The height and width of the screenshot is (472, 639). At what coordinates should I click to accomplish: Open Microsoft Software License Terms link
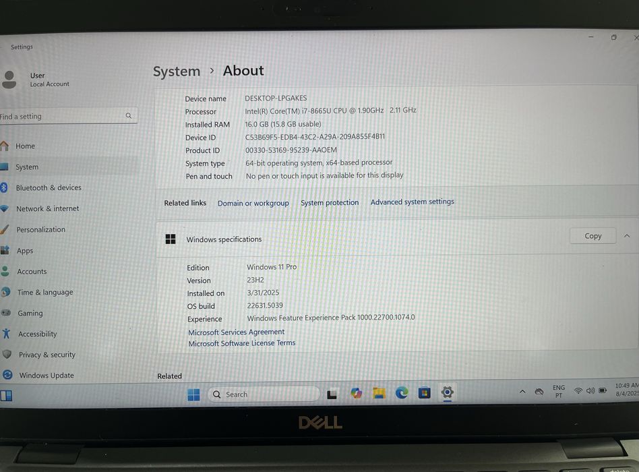[x=242, y=343]
